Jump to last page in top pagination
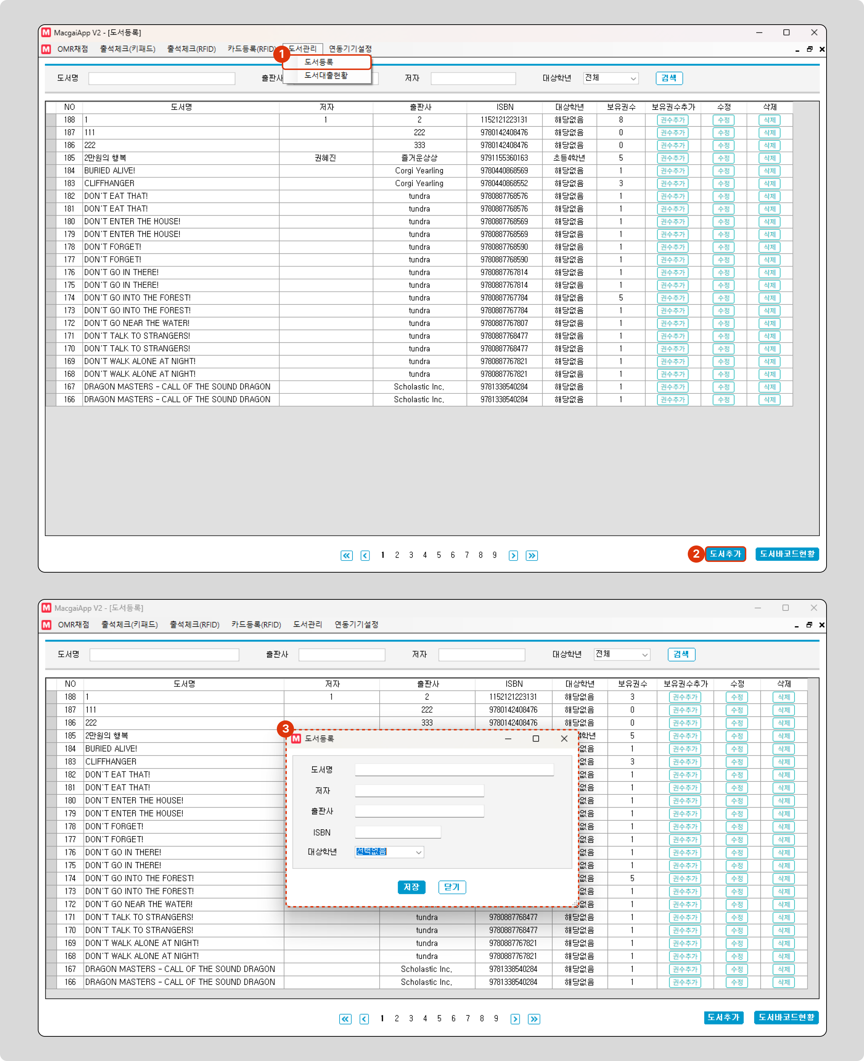This screenshot has width=864, height=1061. point(532,555)
